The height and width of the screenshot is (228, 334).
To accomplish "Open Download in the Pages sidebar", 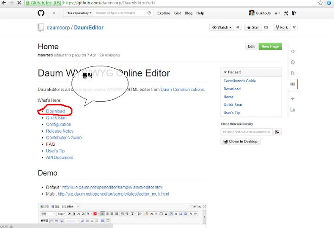I will [x=232, y=89].
